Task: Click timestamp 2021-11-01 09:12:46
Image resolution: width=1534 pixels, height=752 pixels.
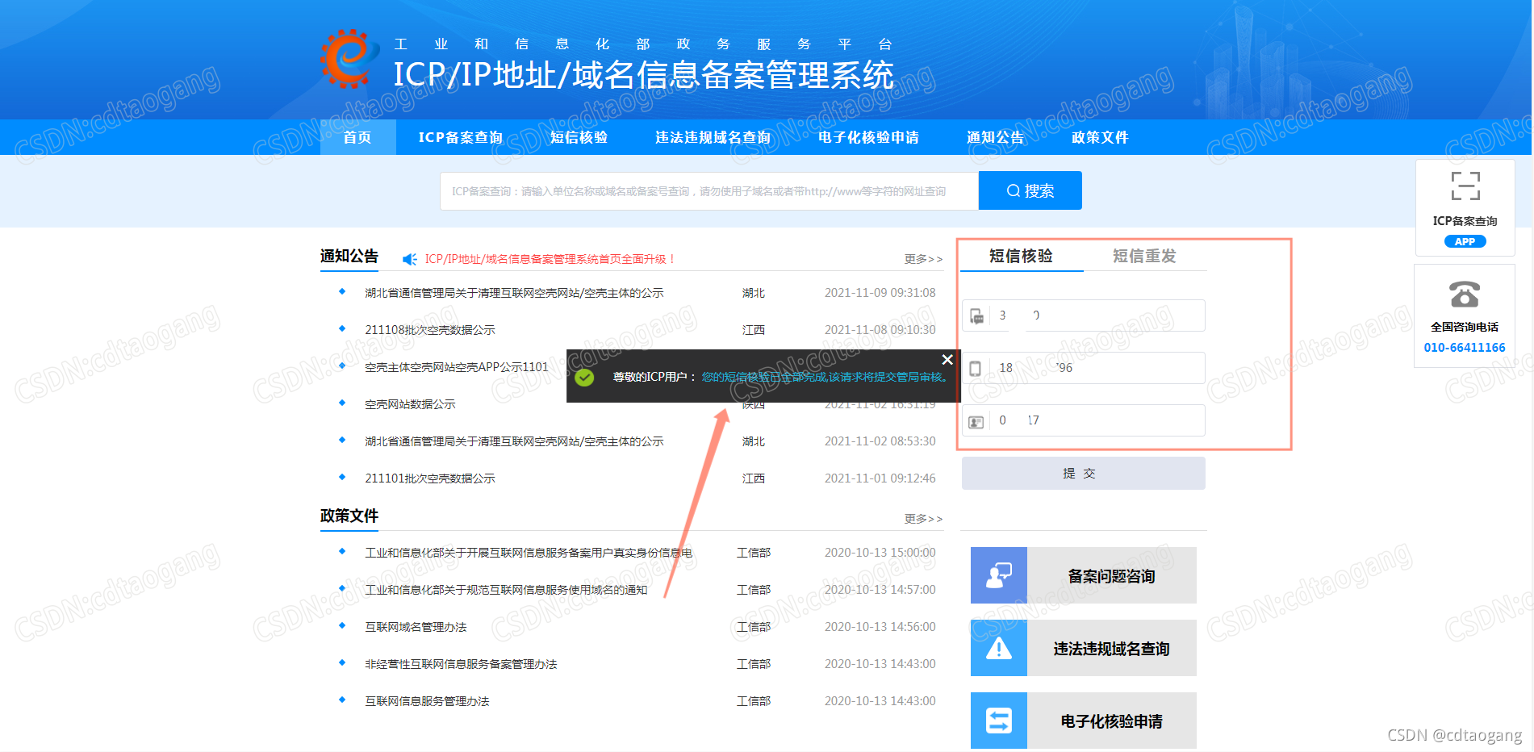Action: 880,478
